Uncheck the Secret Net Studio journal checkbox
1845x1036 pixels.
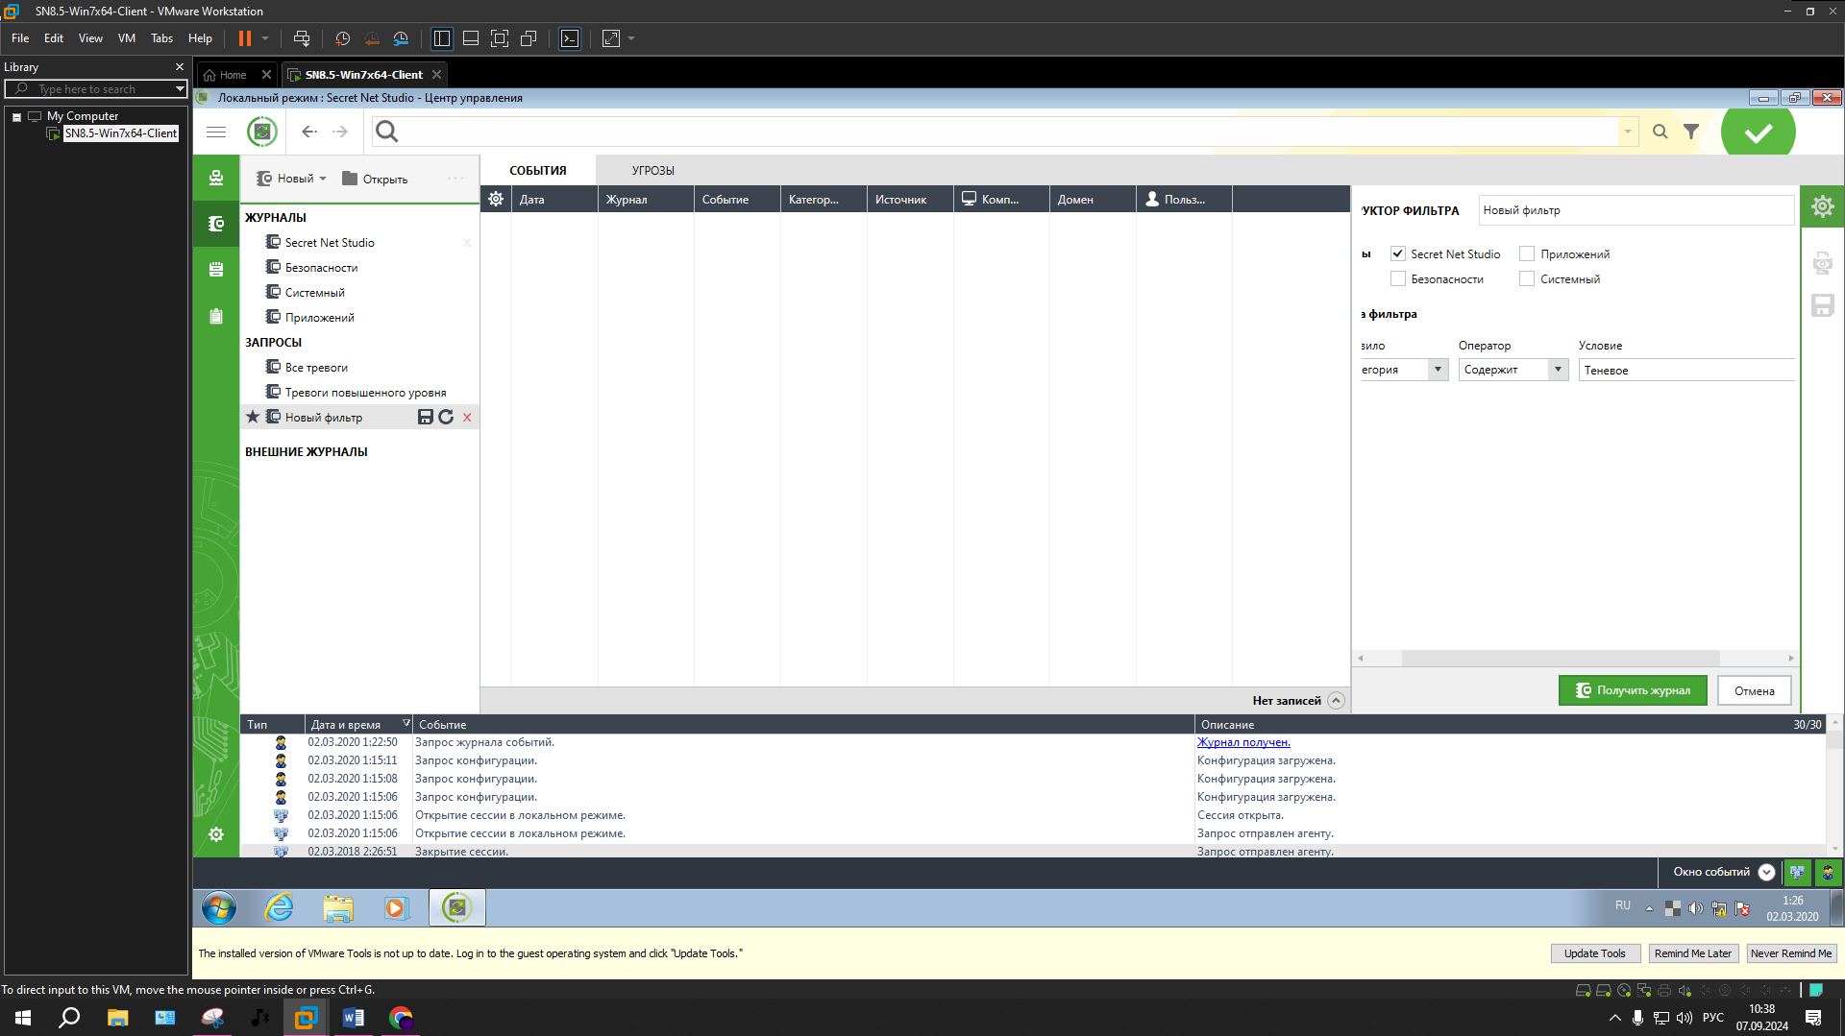1398,254
